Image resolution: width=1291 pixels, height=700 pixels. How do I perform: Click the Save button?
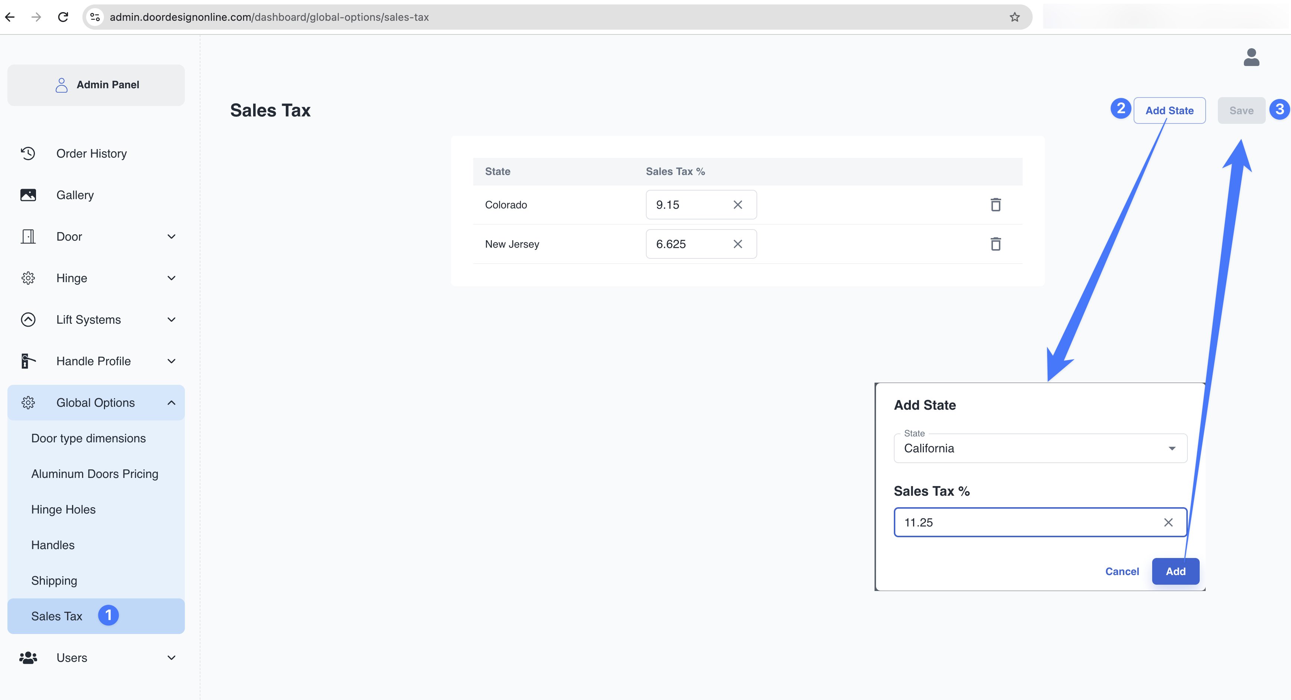1241,110
